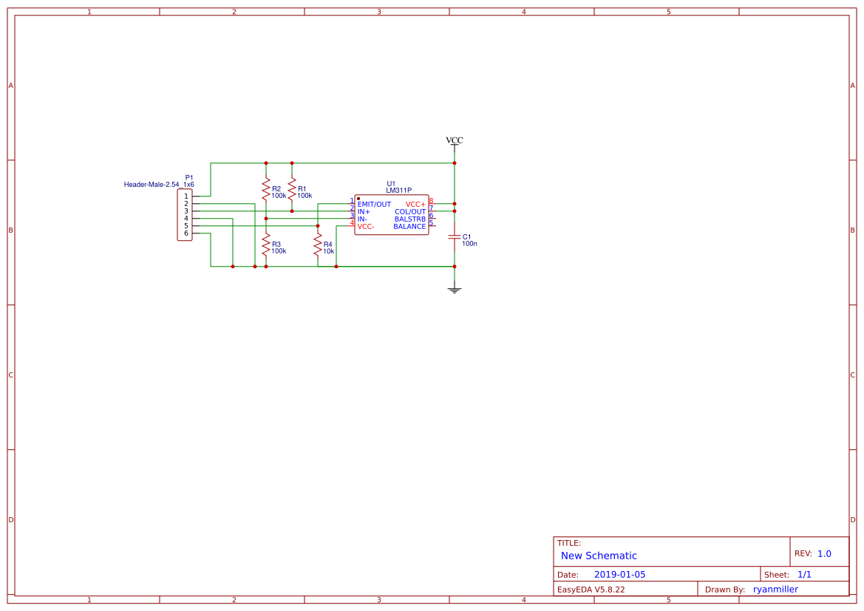
Task: Click the C1 designator label
Action: coord(466,237)
